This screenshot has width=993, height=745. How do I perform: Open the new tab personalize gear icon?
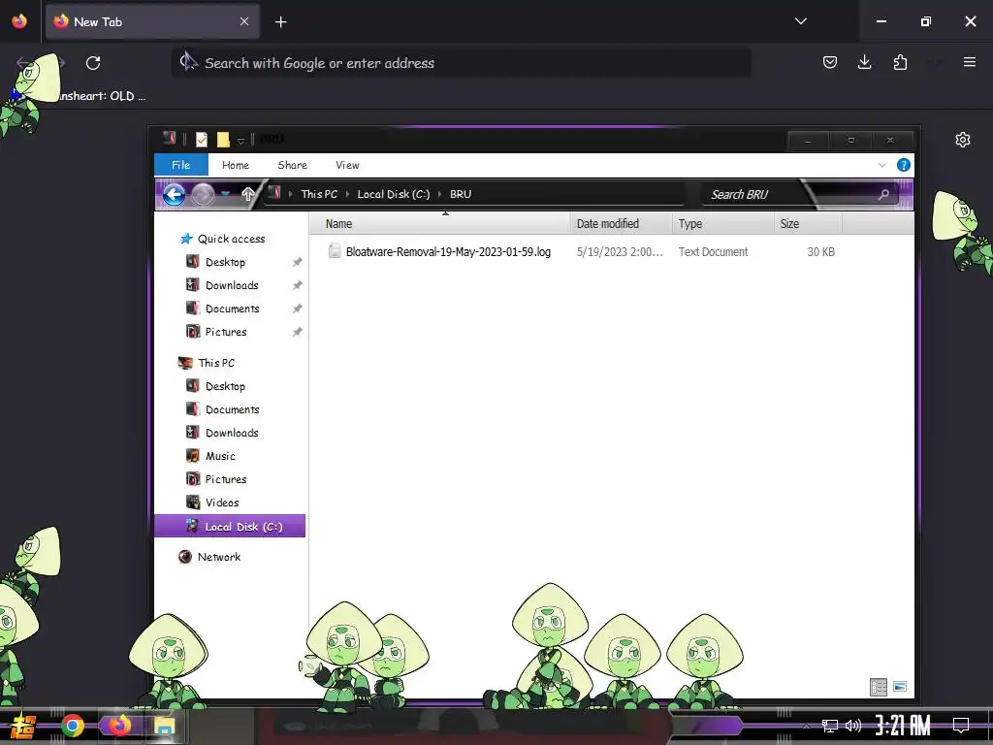[x=963, y=140]
